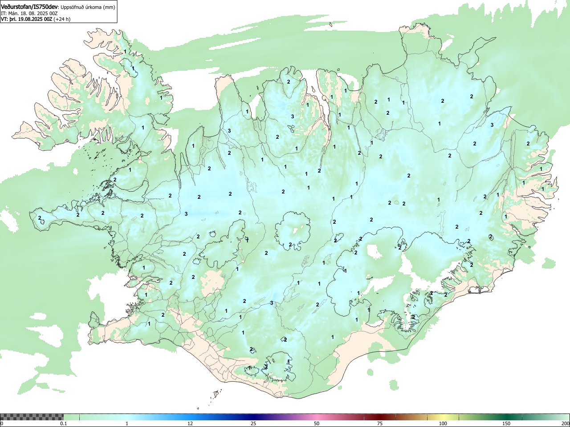Image resolution: width=570 pixels, height=427 pixels.
Task: Pick the dark navy color near 25 on scale
Action: (253, 417)
